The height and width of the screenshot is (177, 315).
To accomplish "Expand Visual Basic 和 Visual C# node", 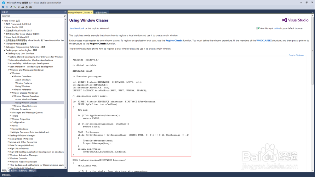I will click(x=4, y=37).
